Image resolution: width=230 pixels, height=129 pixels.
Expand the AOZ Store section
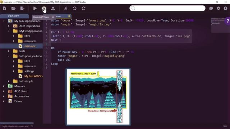(4, 91)
